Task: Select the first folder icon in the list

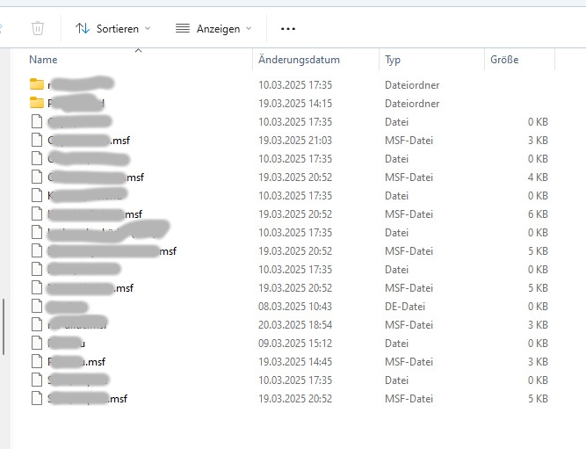Action: 37,84
